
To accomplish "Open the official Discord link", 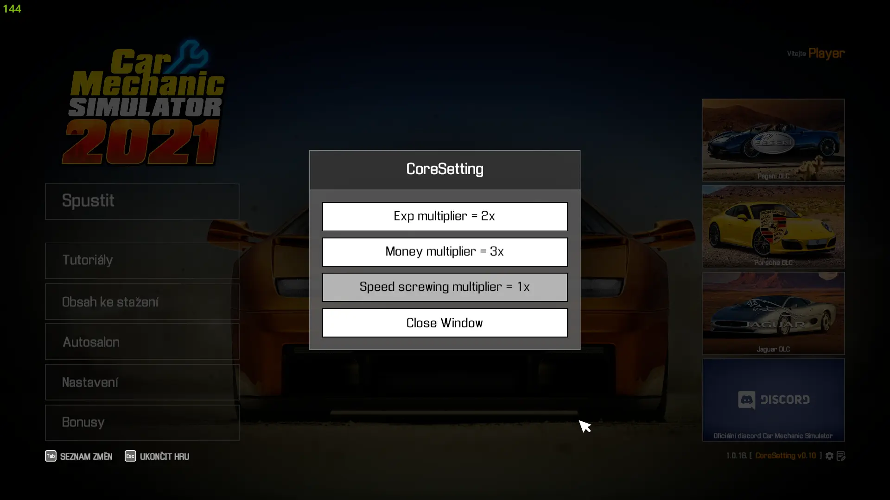I will [773, 400].
